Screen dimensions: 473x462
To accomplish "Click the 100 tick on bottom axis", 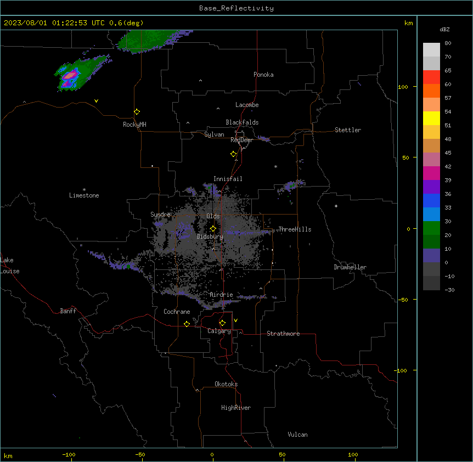I will (x=353, y=454).
